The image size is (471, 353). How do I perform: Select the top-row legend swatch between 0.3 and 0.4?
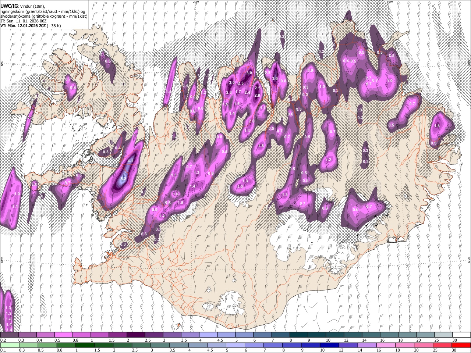(x=27, y=335)
